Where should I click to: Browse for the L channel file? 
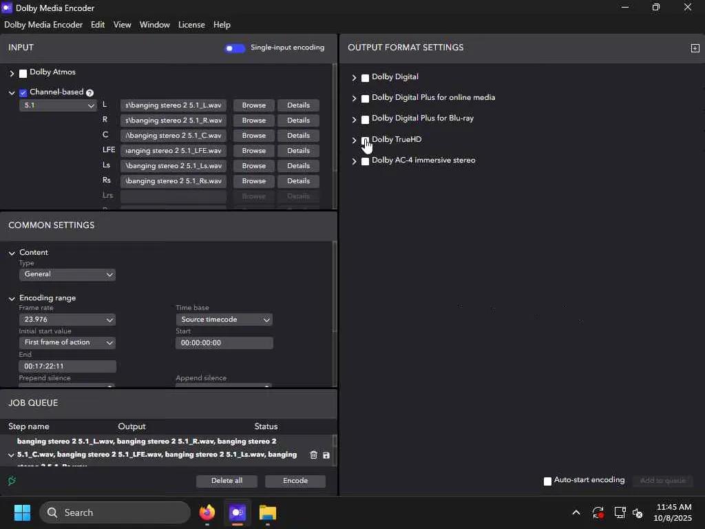click(253, 105)
